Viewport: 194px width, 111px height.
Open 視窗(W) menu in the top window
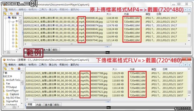pos(64,9)
